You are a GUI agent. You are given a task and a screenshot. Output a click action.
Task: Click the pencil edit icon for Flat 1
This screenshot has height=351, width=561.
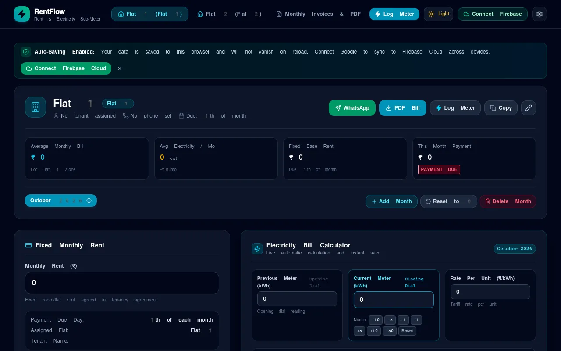tap(529, 108)
